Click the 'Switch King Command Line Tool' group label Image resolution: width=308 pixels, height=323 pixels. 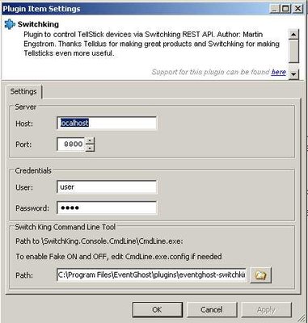tap(65, 227)
